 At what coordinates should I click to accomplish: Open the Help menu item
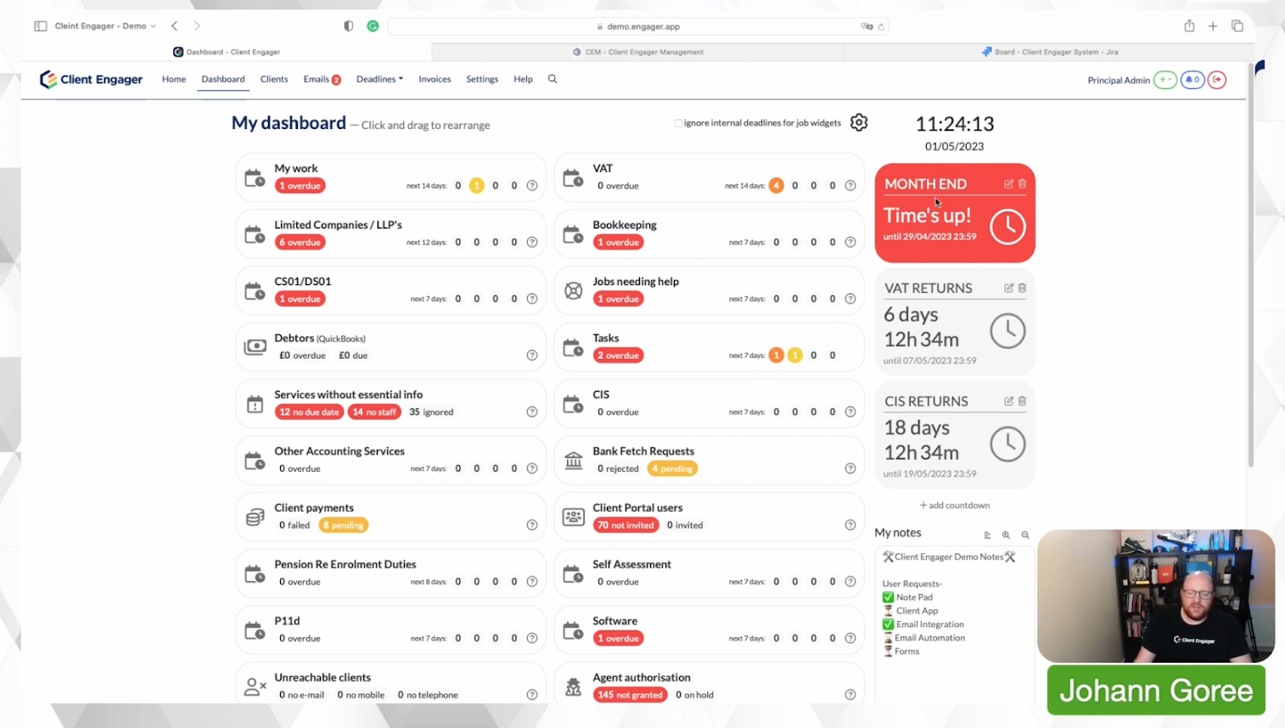pos(523,79)
